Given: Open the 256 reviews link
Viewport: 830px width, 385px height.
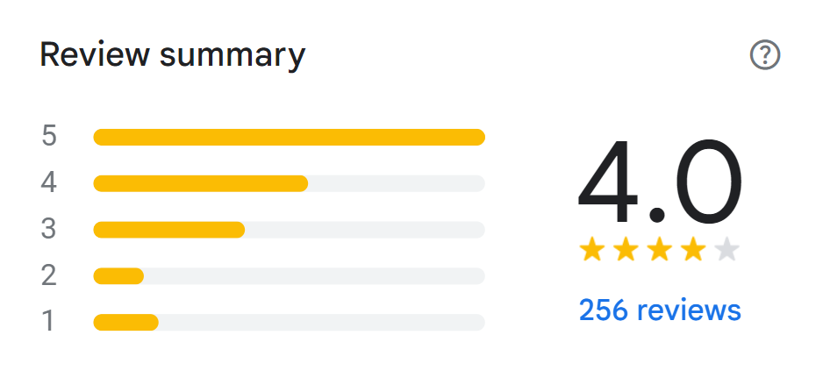Looking at the screenshot, I should (660, 310).
